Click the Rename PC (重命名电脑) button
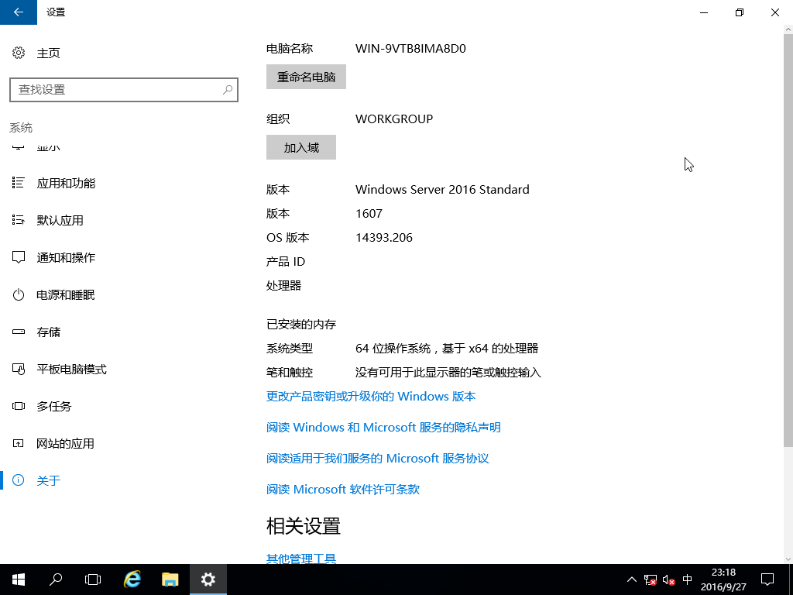Viewport: 793px width, 595px height. click(x=306, y=77)
